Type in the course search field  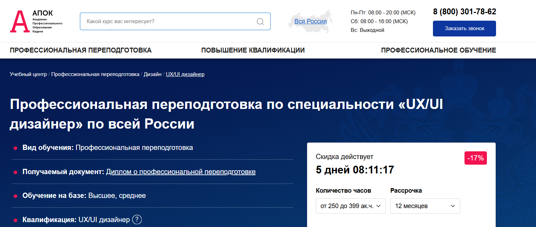(x=168, y=21)
